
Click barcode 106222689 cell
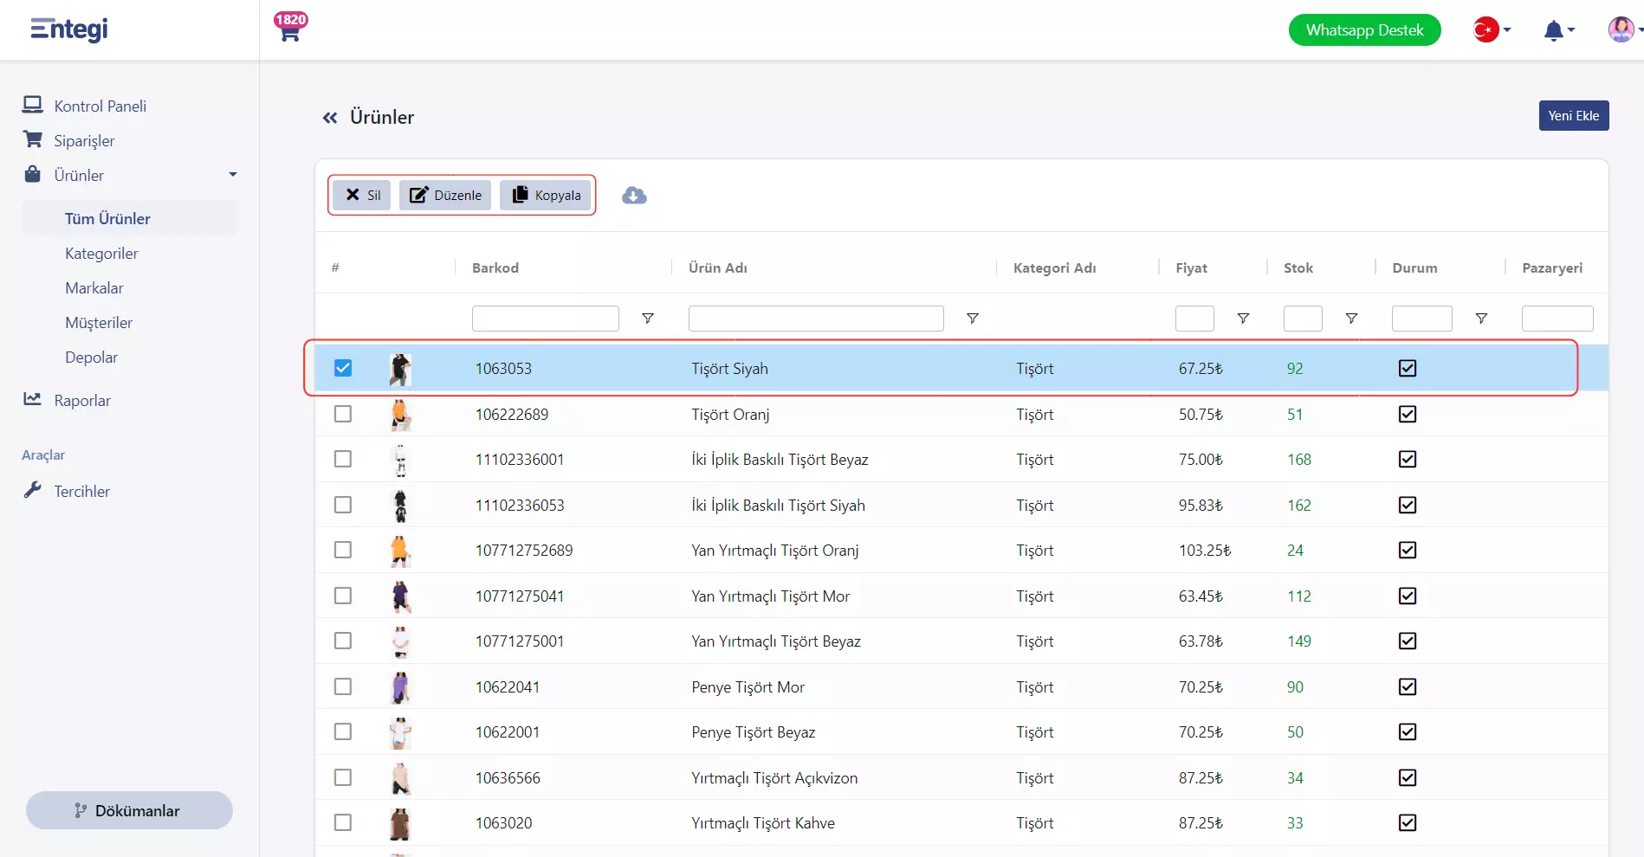(x=512, y=414)
